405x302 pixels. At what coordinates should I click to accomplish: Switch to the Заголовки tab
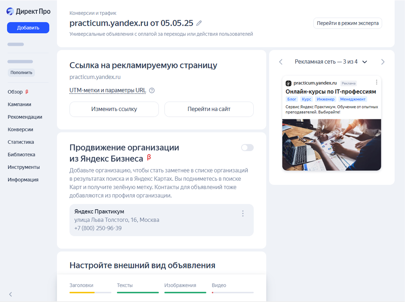point(81,285)
